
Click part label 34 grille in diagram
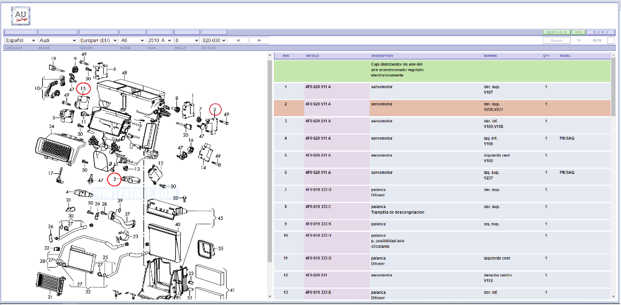(x=51, y=126)
